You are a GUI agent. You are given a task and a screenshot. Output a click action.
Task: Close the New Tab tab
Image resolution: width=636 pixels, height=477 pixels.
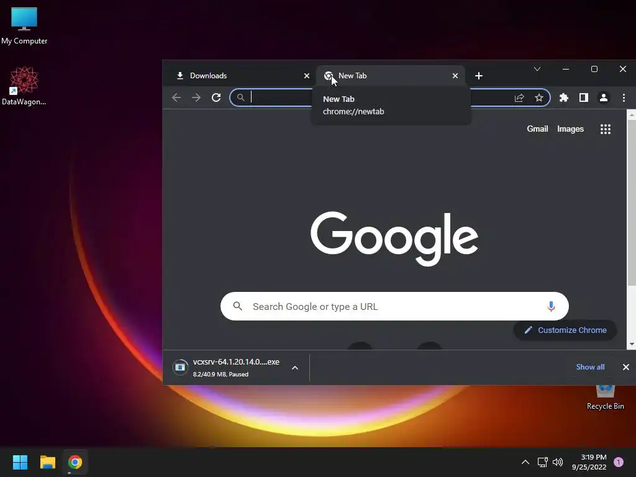(455, 76)
